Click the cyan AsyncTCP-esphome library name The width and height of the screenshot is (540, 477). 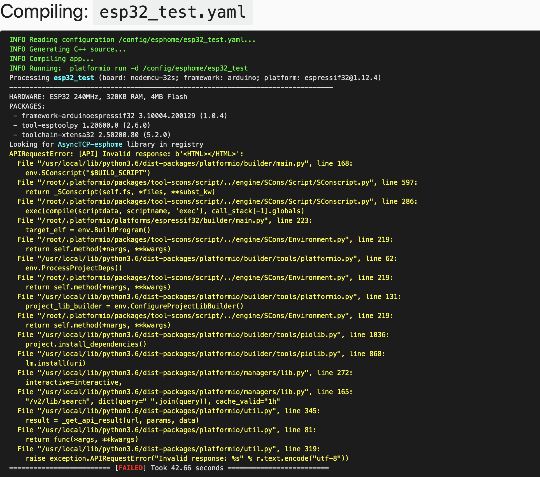click(x=90, y=144)
